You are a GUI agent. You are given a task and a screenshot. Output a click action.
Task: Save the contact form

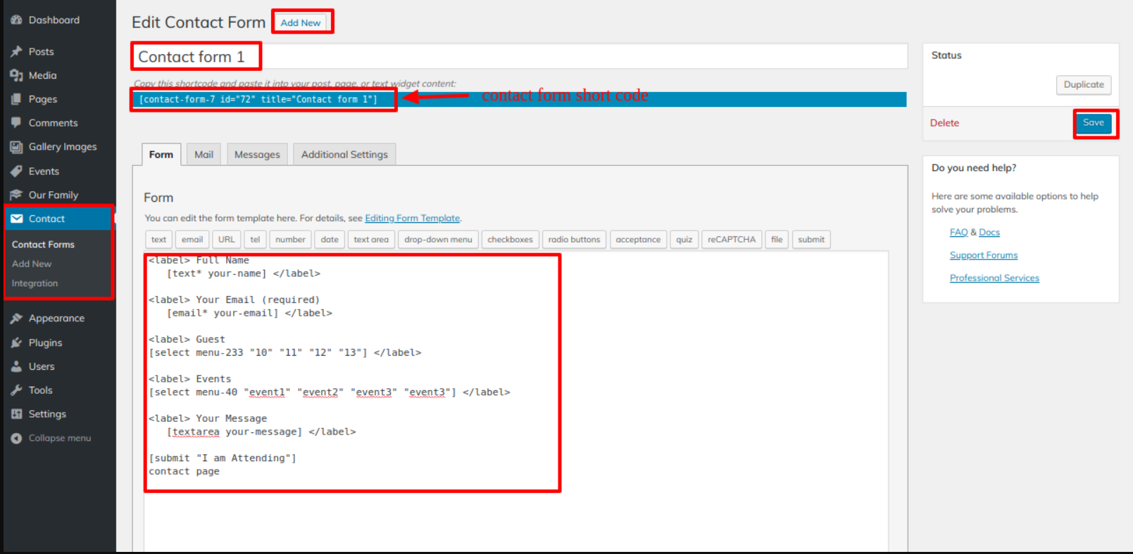coord(1093,123)
